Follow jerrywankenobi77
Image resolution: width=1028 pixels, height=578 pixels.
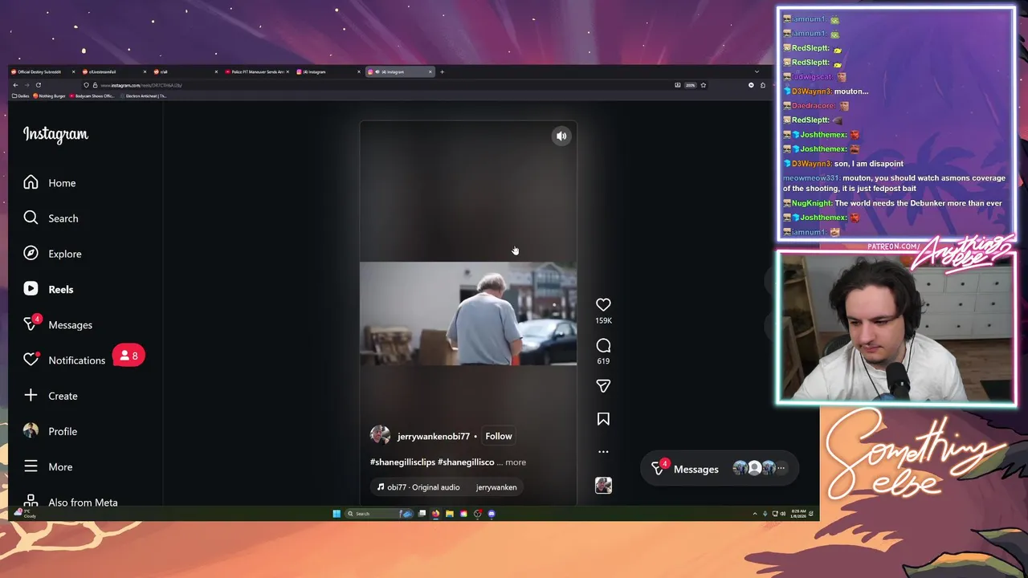pos(499,436)
